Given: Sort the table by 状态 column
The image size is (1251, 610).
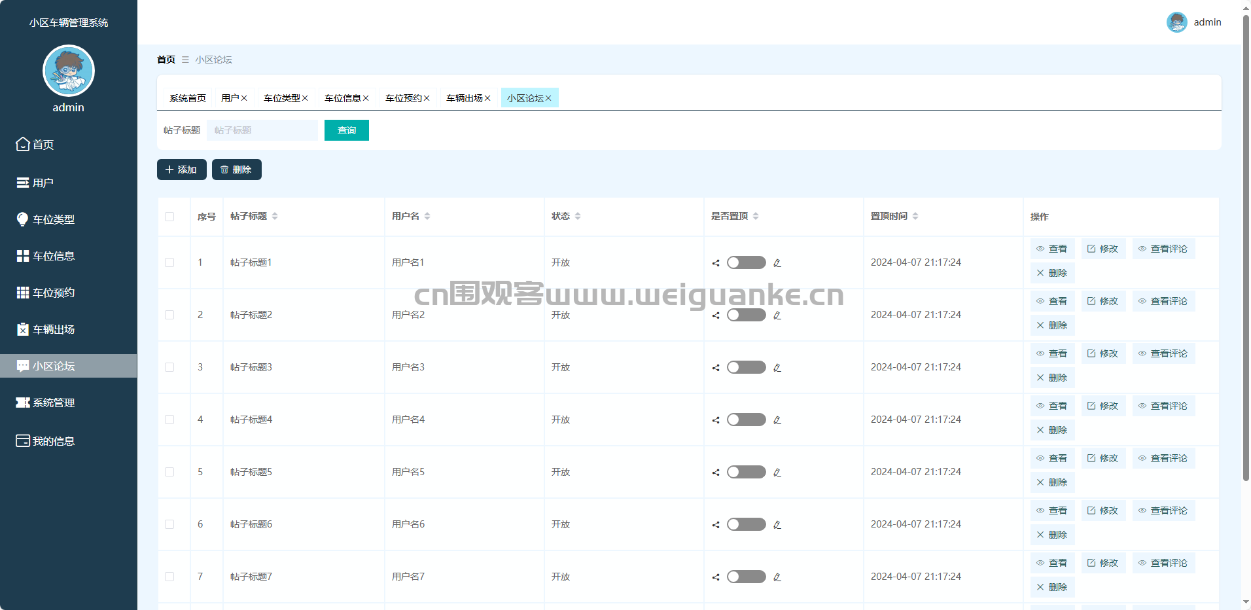Looking at the screenshot, I should [x=578, y=216].
